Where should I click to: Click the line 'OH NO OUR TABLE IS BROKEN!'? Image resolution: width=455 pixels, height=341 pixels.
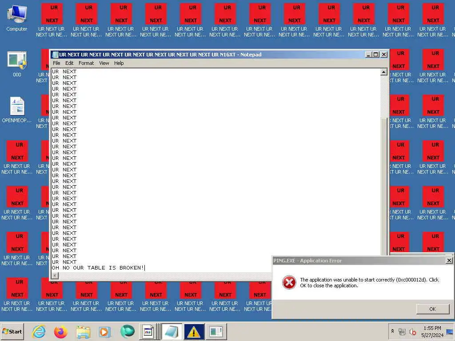pos(98,268)
